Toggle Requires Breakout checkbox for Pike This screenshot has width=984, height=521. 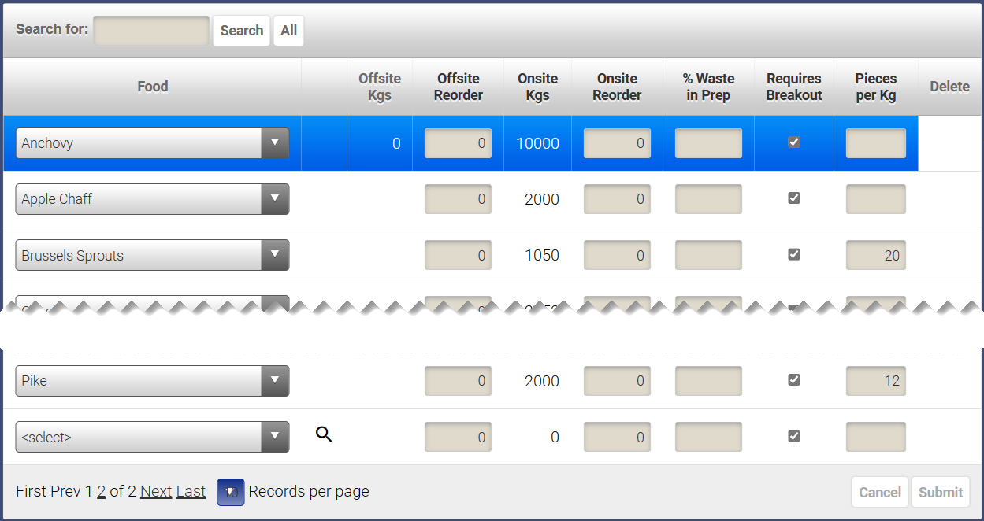tap(794, 380)
